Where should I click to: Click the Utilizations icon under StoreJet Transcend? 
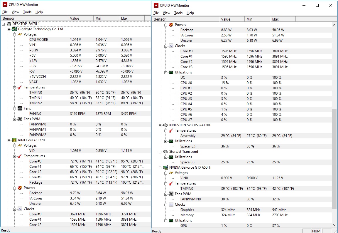171,157
